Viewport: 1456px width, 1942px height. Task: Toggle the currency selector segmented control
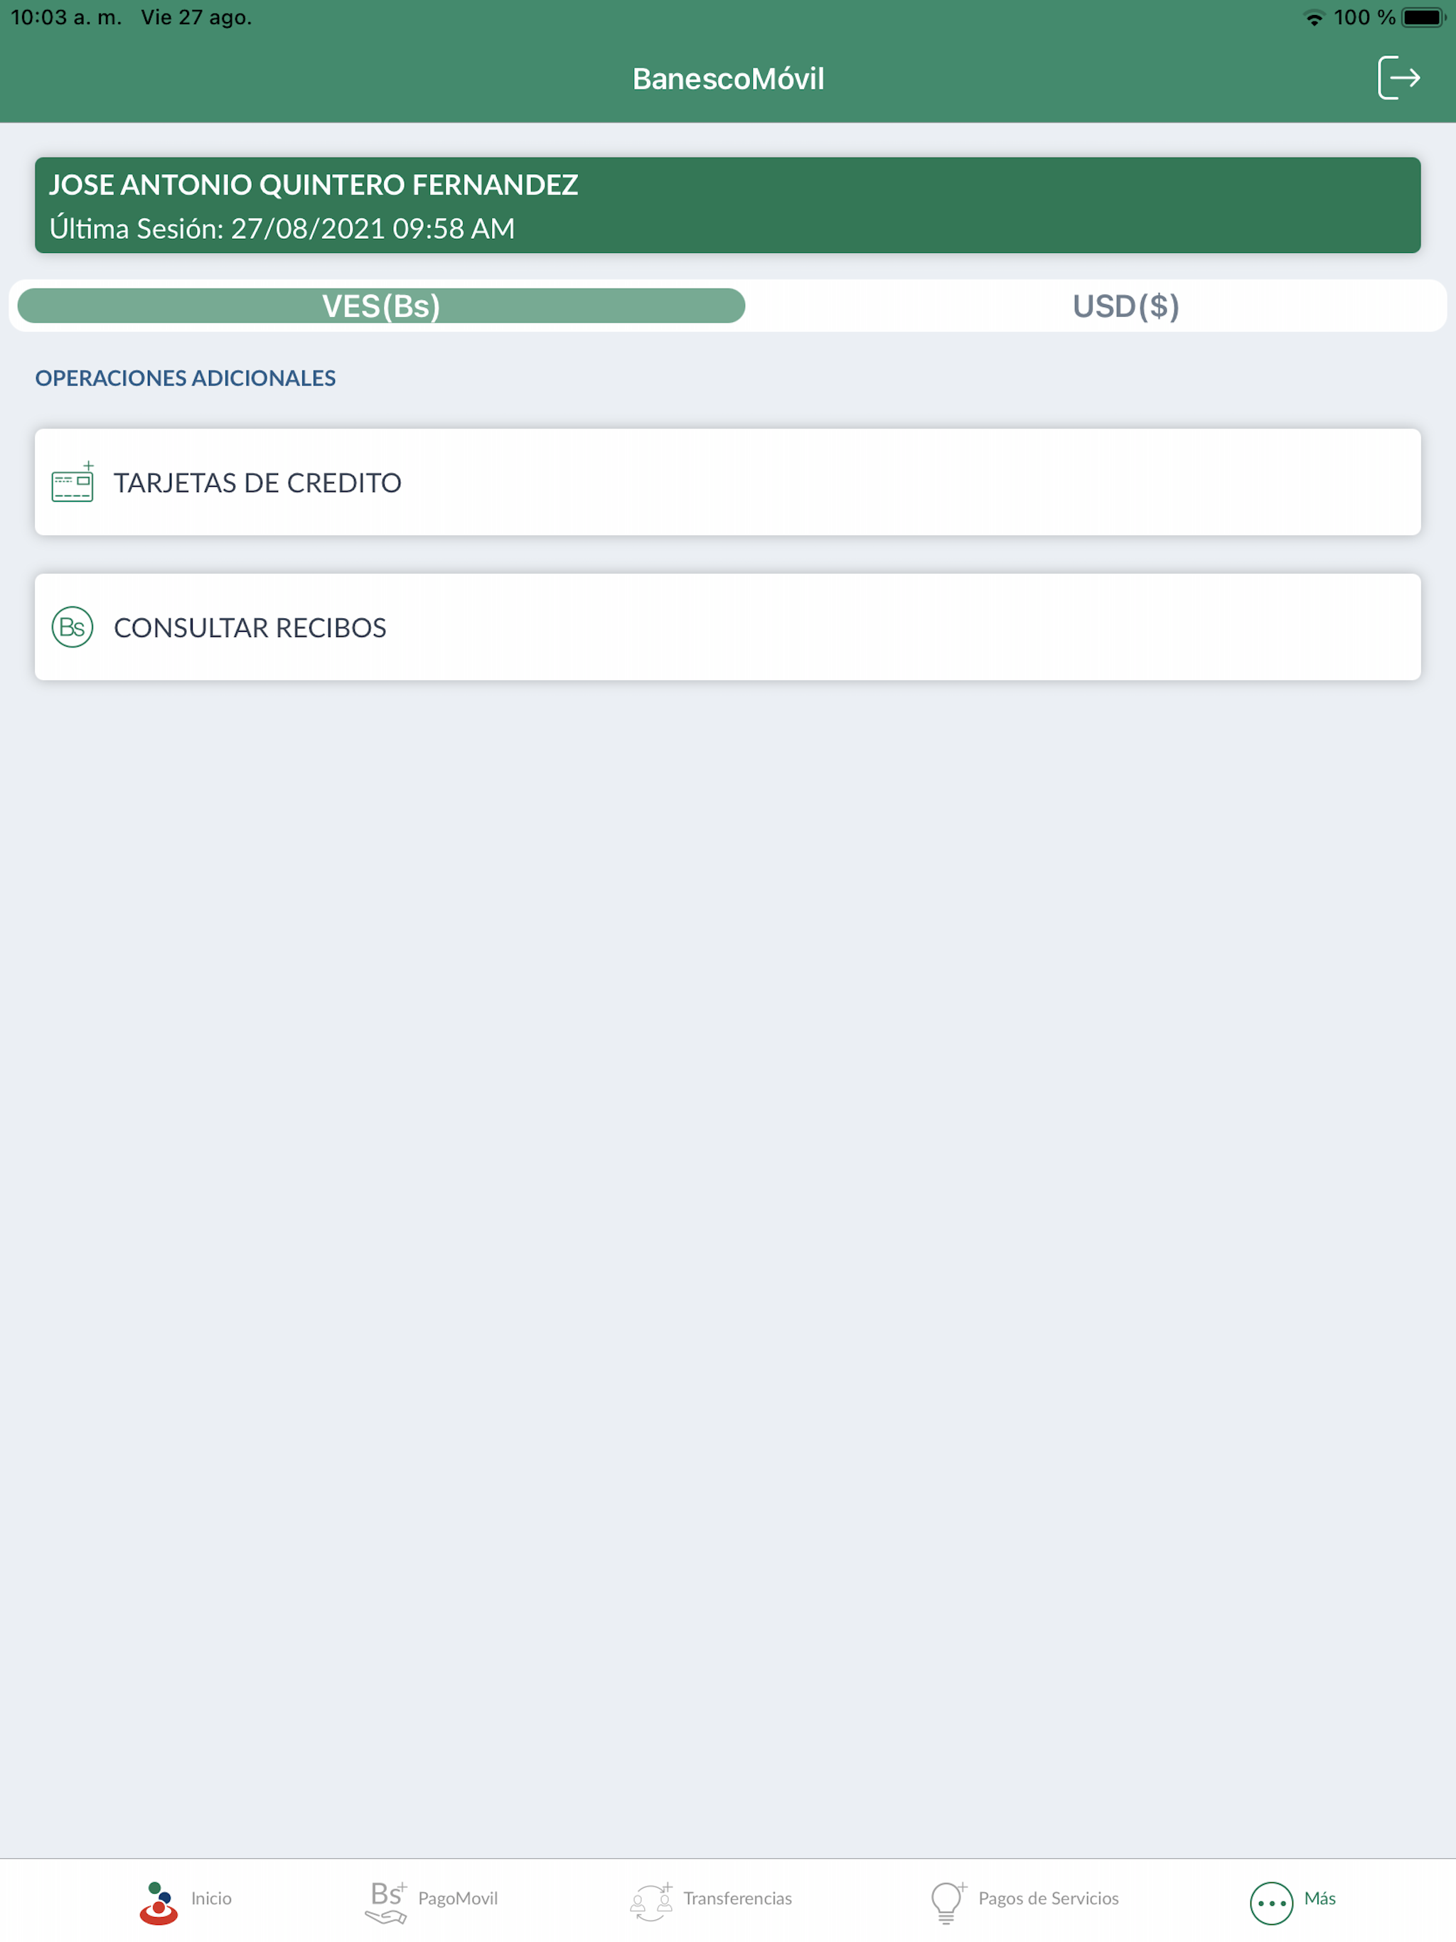(728, 306)
